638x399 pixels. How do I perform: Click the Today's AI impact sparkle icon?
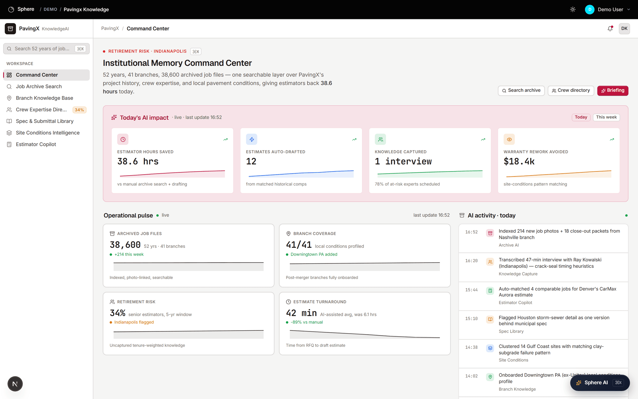pyautogui.click(x=114, y=118)
